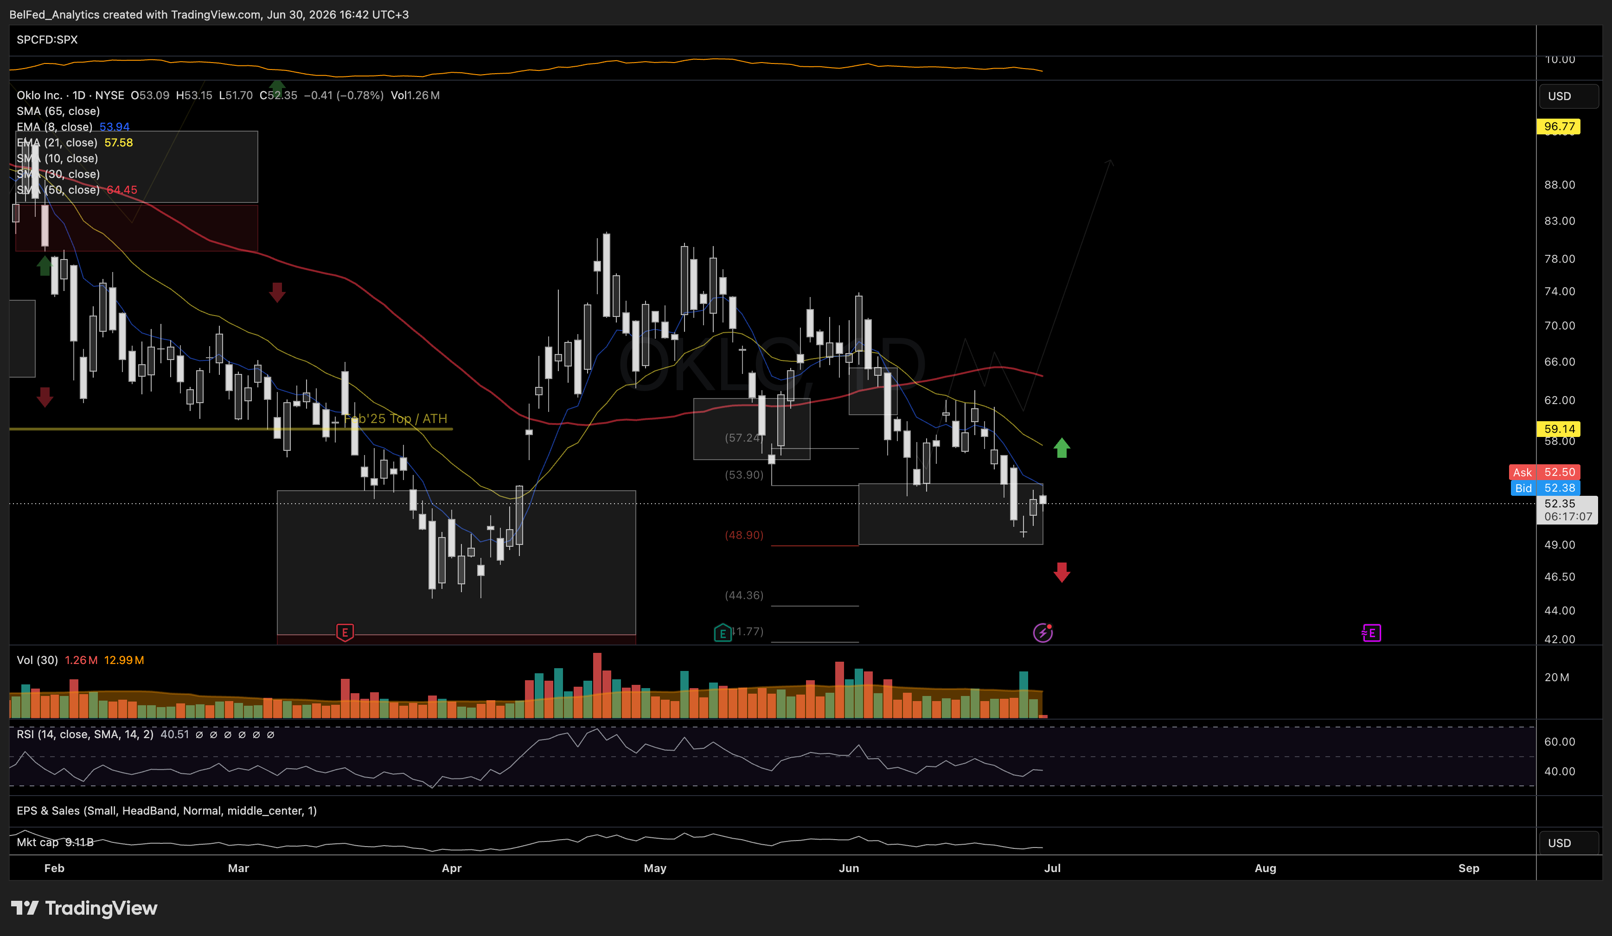The image size is (1612, 936).
Task: Click the red (48.90) level label
Action: coord(744,535)
